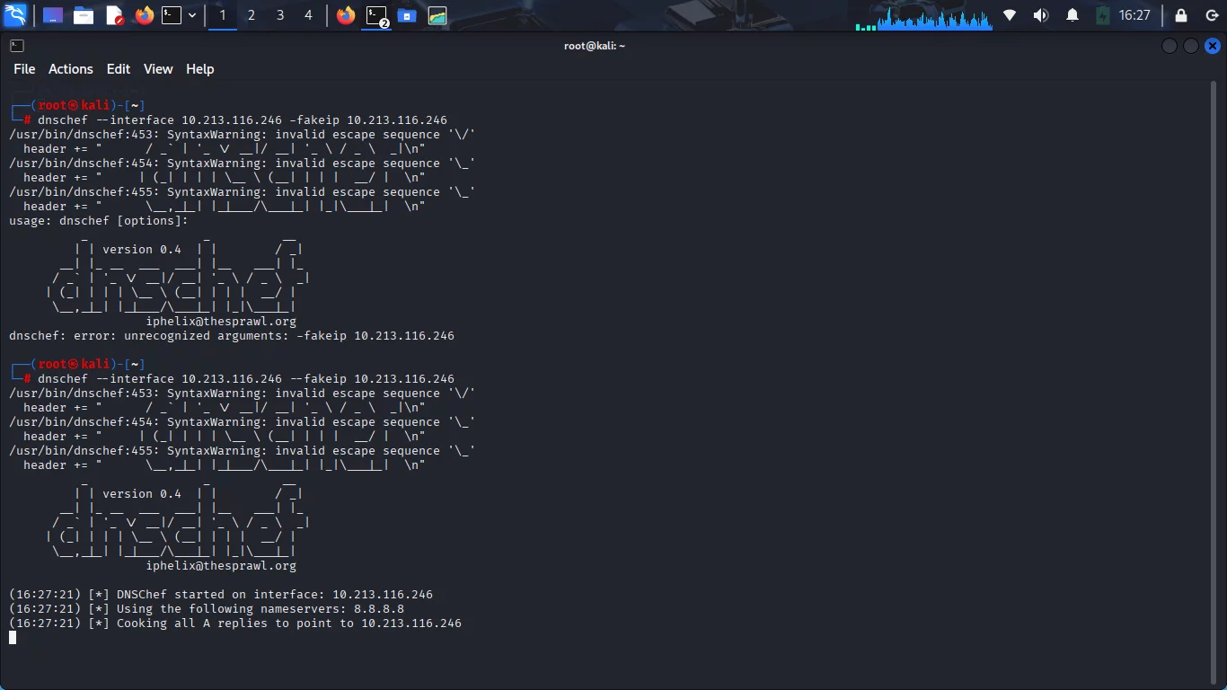Viewport: 1227px width, 690px height.
Task: Open the Help menu
Action: click(199, 69)
